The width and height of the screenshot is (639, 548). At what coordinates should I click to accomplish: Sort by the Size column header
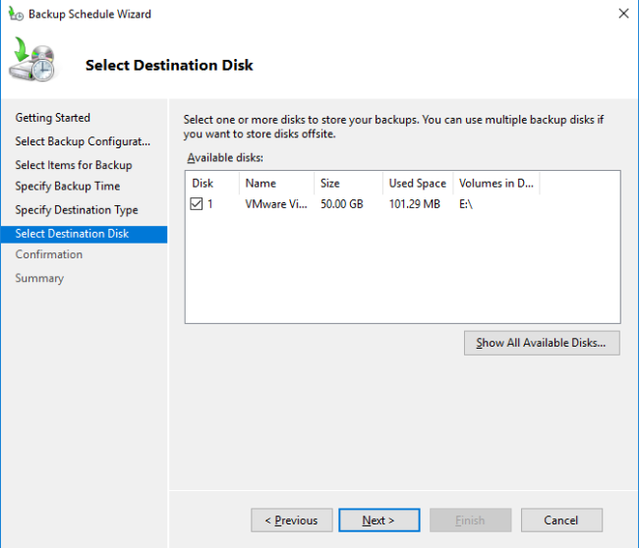[x=348, y=184]
